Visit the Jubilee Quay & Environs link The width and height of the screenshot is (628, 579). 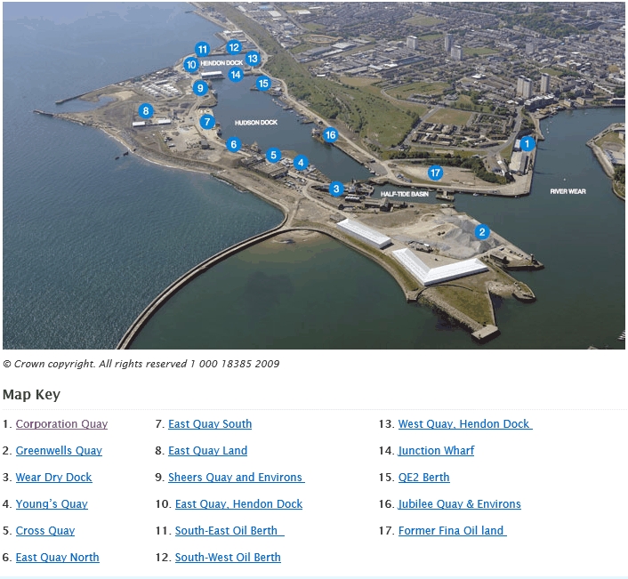point(459,504)
